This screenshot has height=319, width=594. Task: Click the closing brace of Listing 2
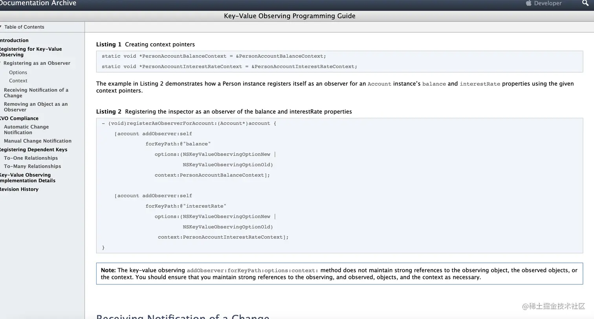coord(103,248)
